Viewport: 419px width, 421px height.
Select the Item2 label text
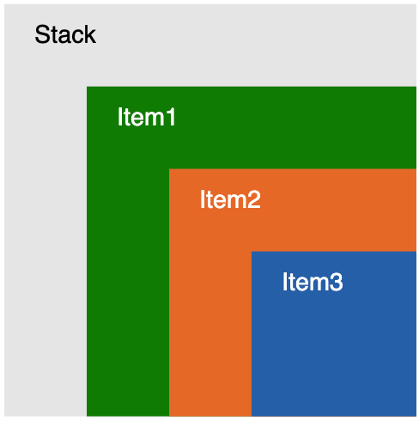click(x=230, y=199)
